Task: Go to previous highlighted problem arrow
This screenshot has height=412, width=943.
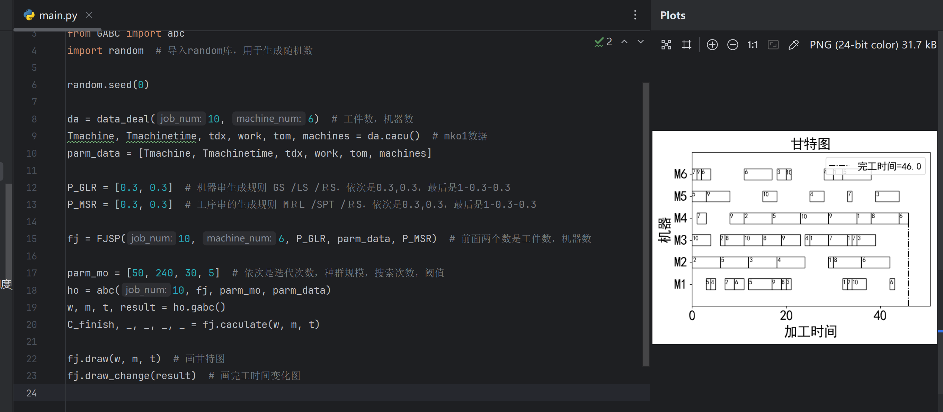Action: coord(624,42)
